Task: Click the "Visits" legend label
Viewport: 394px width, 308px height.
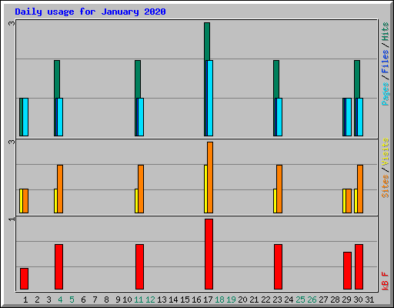Action: 385,152
